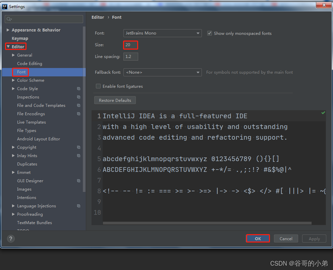Open Intentions settings page
The height and width of the screenshot is (270, 333).
click(26, 197)
